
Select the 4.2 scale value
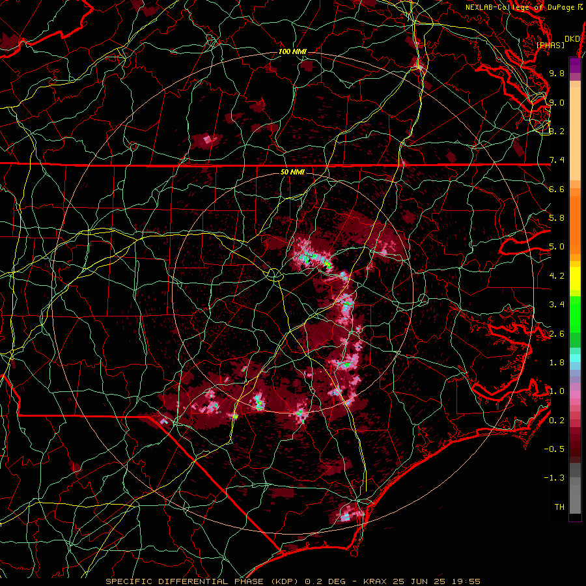pyautogui.click(x=557, y=276)
